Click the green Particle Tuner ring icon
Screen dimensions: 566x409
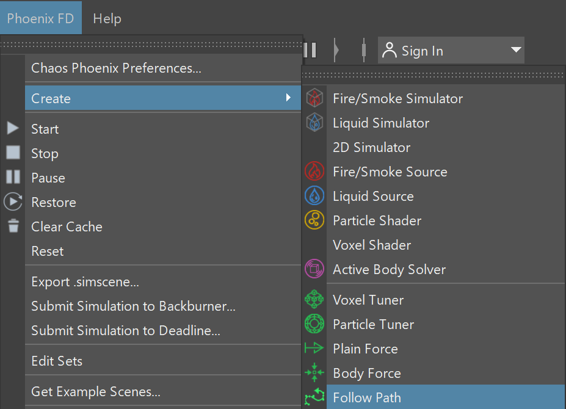pos(314,324)
